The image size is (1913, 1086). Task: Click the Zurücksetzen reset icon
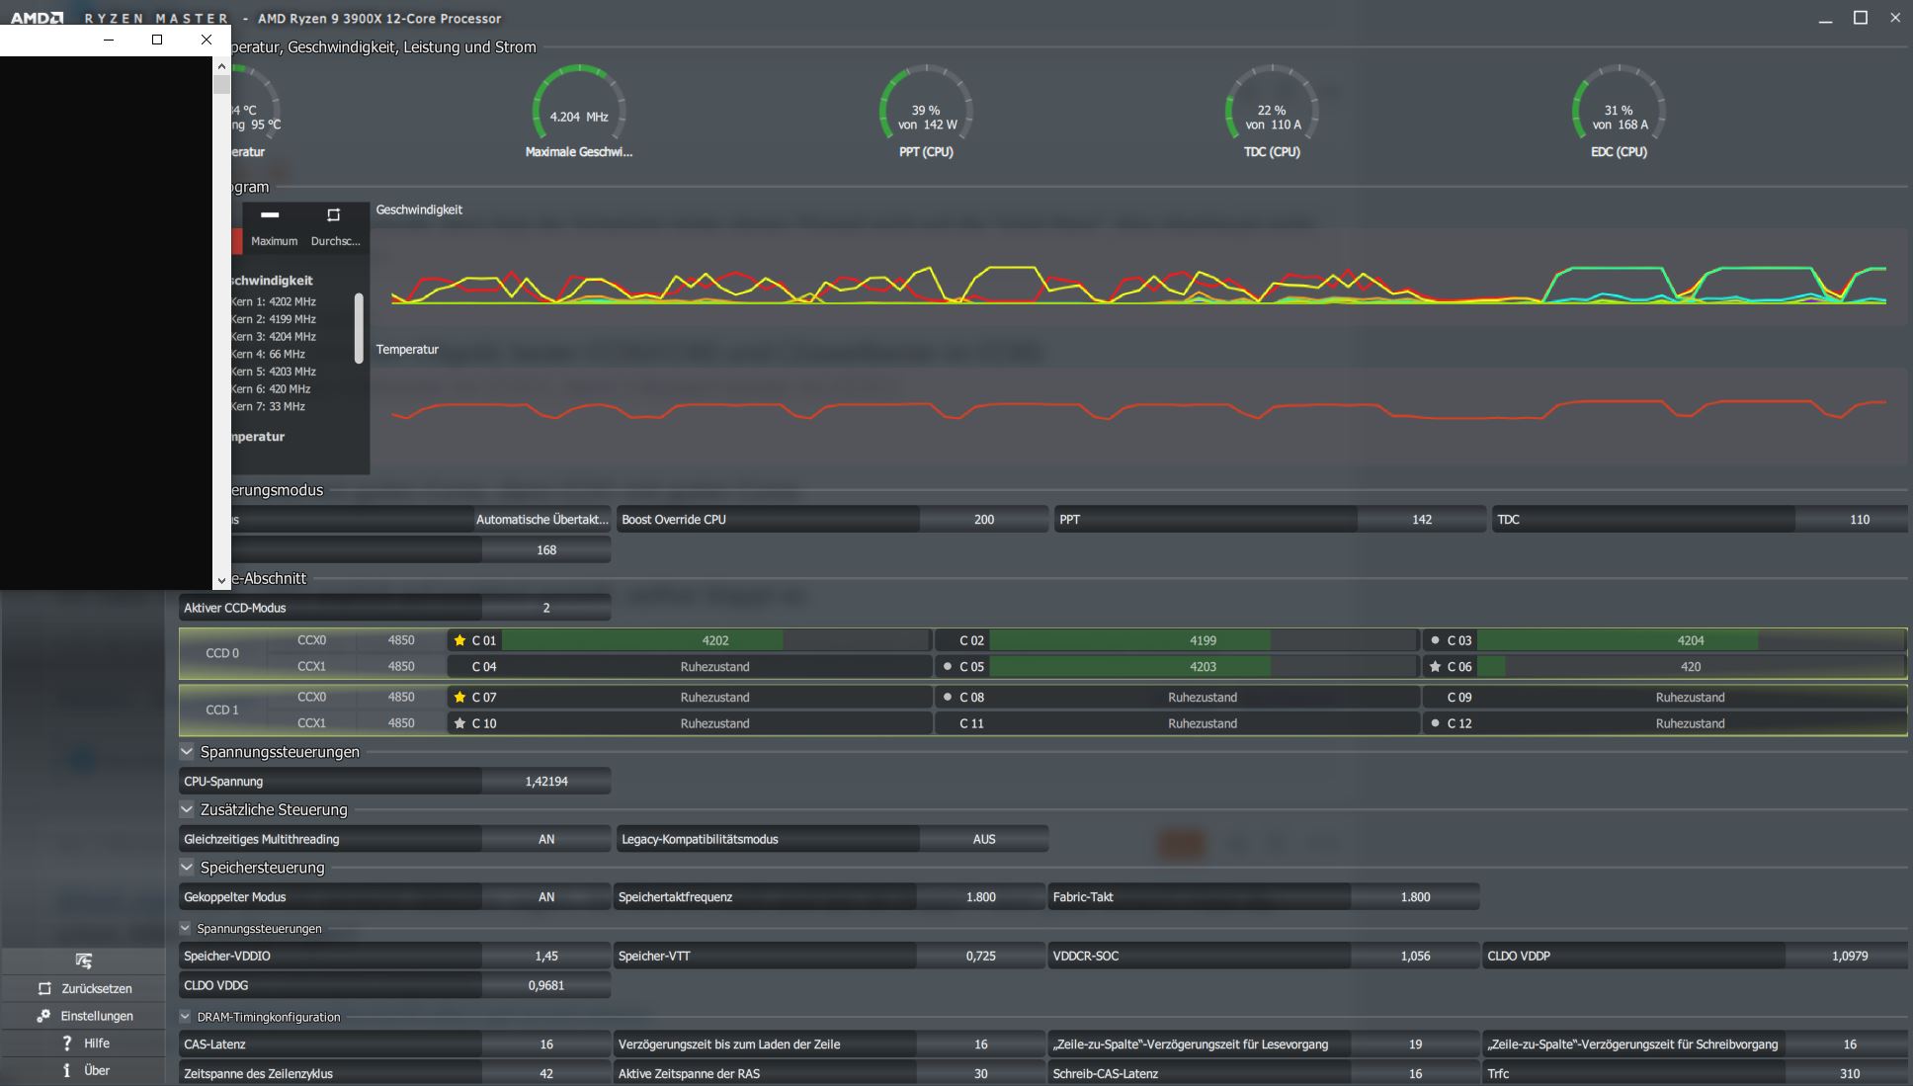point(44,988)
